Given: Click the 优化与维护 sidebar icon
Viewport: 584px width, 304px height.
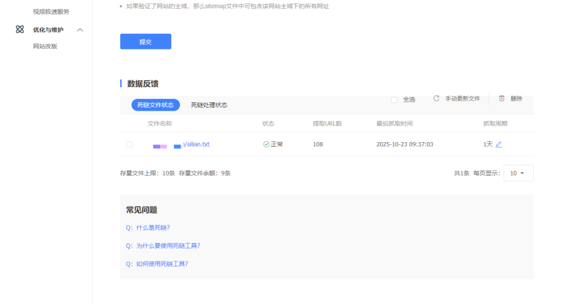Looking at the screenshot, I should coord(20,30).
